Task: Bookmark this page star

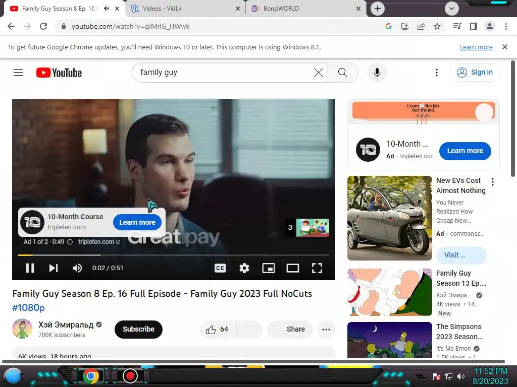Action: (x=437, y=26)
